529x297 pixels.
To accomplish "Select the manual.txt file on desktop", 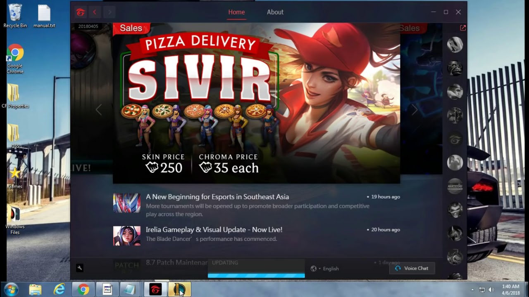I will click(x=44, y=16).
